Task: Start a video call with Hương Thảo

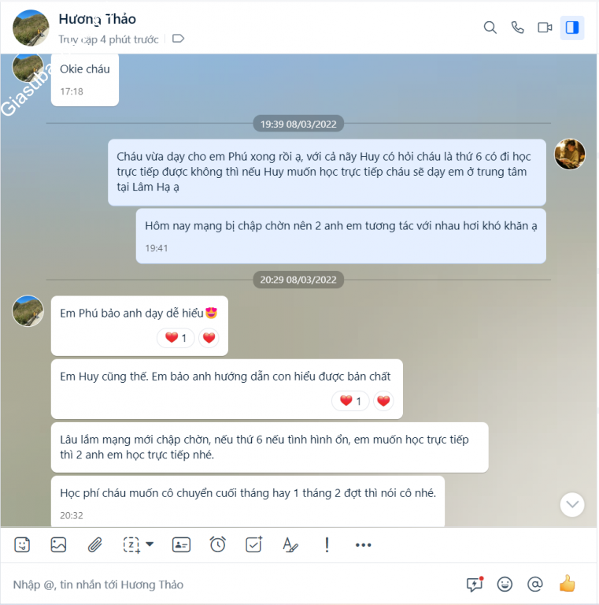Action: (x=545, y=28)
